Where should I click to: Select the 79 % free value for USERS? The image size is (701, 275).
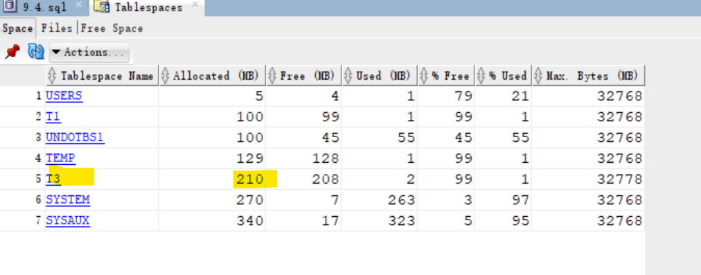(x=463, y=96)
